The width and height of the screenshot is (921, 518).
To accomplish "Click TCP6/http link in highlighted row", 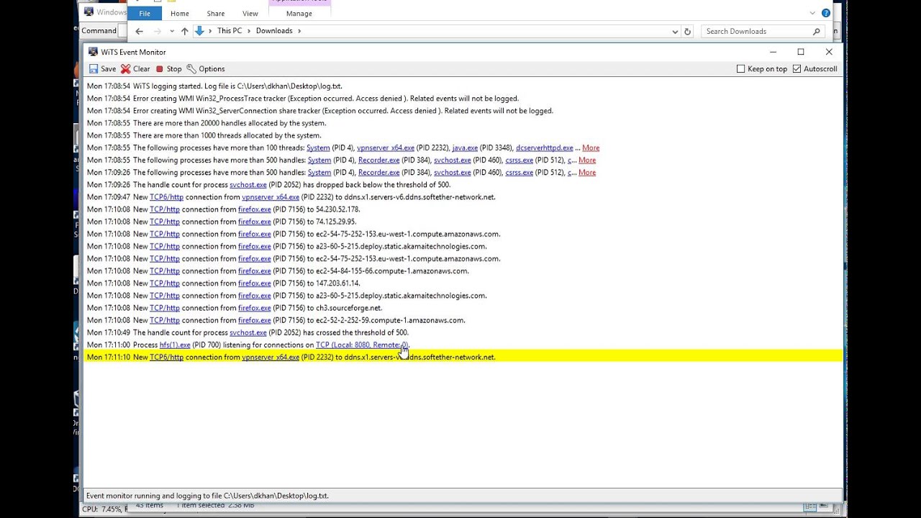I will (166, 358).
